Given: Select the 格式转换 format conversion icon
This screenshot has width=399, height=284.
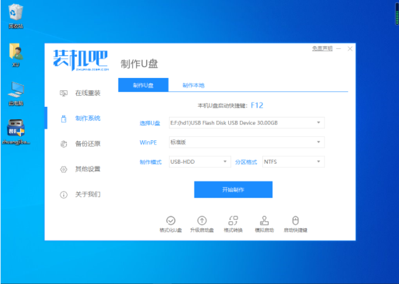Looking at the screenshot, I should (x=233, y=221).
